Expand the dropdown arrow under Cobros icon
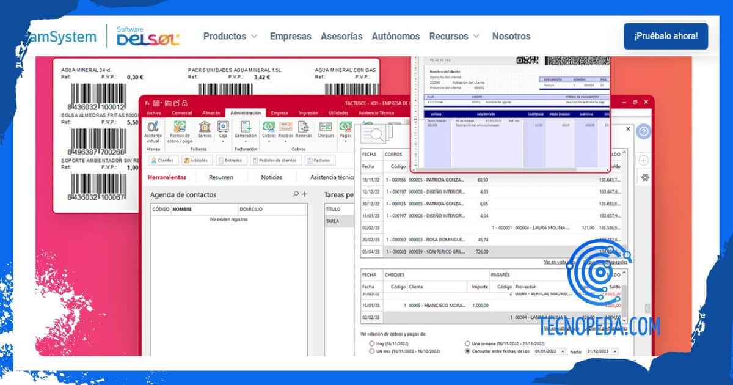 click(x=269, y=142)
